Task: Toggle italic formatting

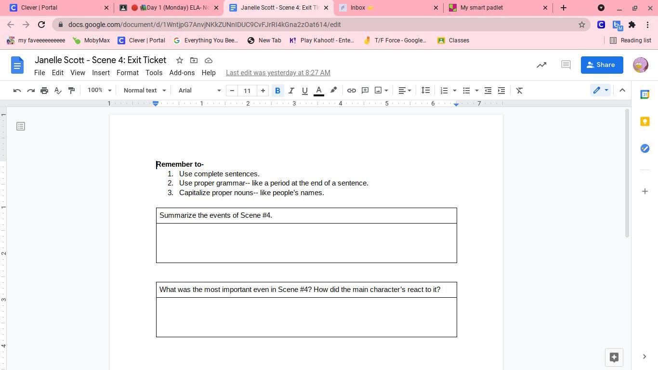Action: point(291,91)
